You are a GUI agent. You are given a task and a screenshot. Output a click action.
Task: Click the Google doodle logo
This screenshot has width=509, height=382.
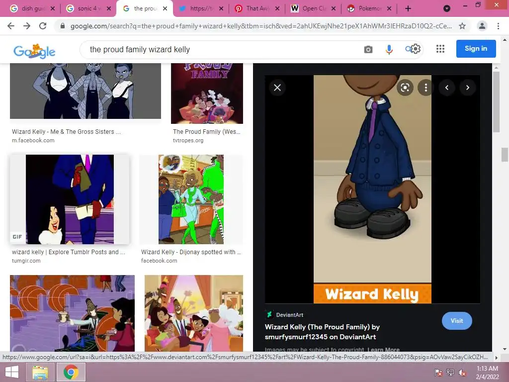pyautogui.click(x=34, y=51)
